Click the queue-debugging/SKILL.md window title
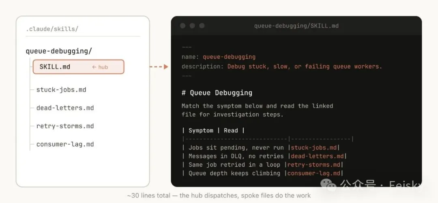438x203 pixels. [x=296, y=26]
